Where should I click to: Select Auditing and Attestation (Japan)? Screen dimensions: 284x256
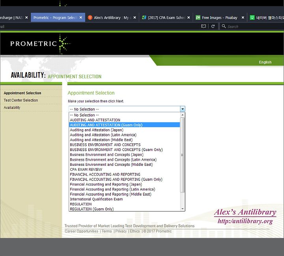pos(125,130)
